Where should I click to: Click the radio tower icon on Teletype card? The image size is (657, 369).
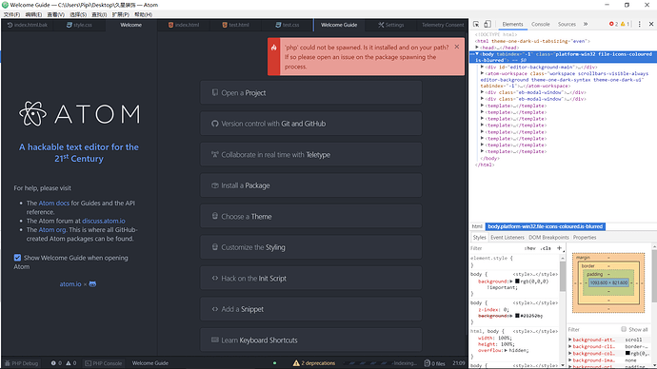point(215,154)
